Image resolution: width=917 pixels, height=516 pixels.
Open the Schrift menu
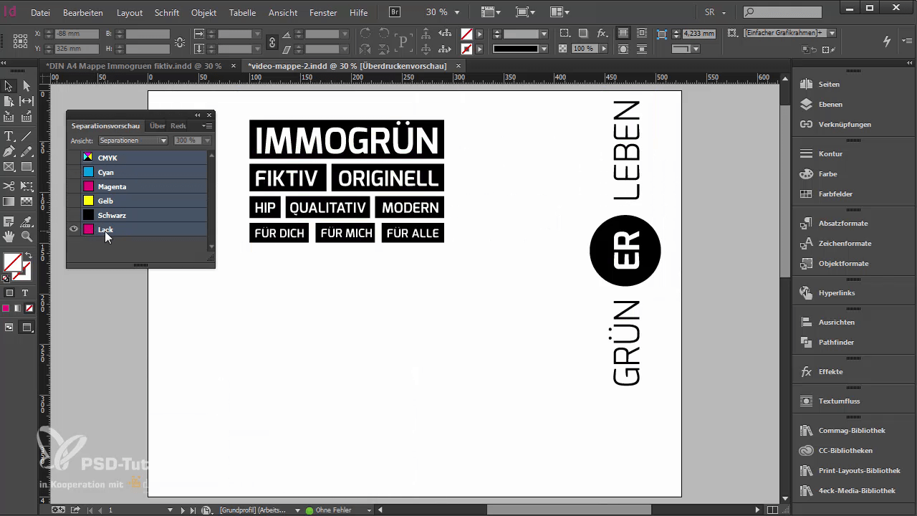(167, 13)
